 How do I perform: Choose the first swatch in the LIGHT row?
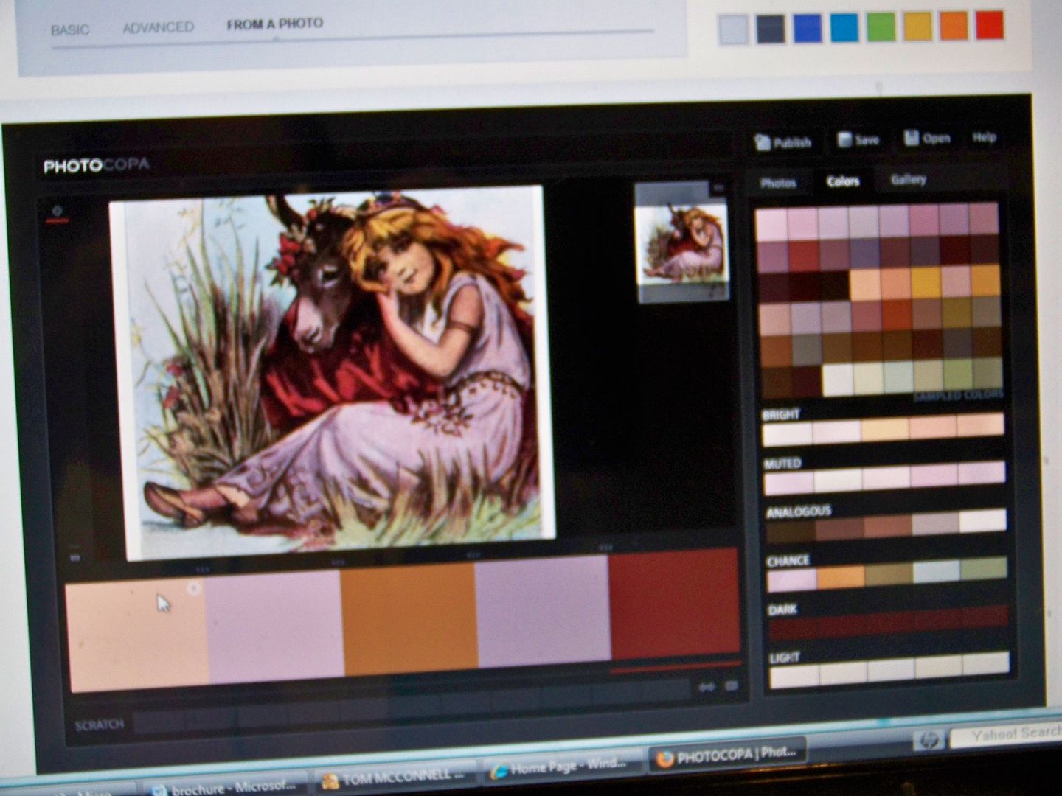[x=796, y=676]
